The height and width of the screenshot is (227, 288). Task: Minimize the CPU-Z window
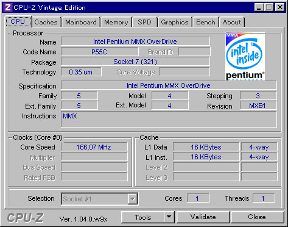tap(259, 7)
